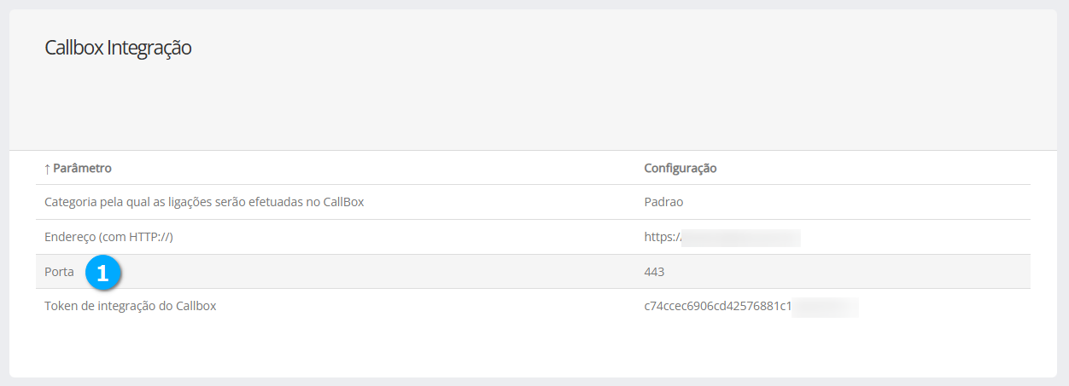Click the word CallBox in Categoria row
The height and width of the screenshot is (386, 1069).
point(344,203)
